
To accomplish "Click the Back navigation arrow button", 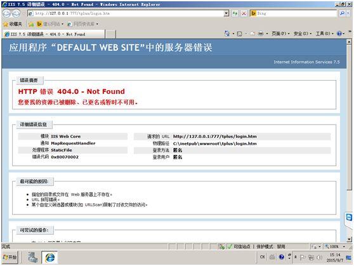I will tap(7, 13).
